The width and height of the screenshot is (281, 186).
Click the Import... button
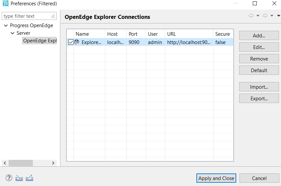(x=259, y=87)
